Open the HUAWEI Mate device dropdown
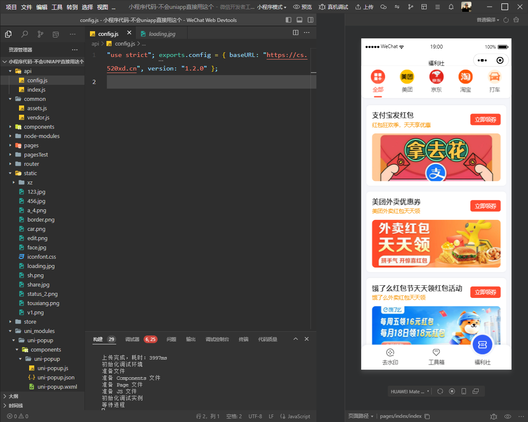 pos(410,391)
